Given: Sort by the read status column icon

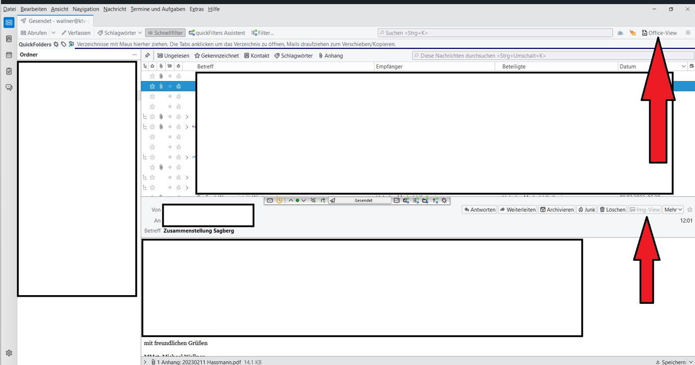Looking at the screenshot, I should (x=169, y=66).
